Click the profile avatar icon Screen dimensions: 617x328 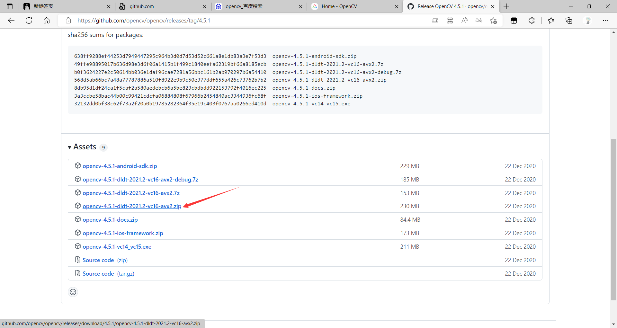tap(588, 21)
